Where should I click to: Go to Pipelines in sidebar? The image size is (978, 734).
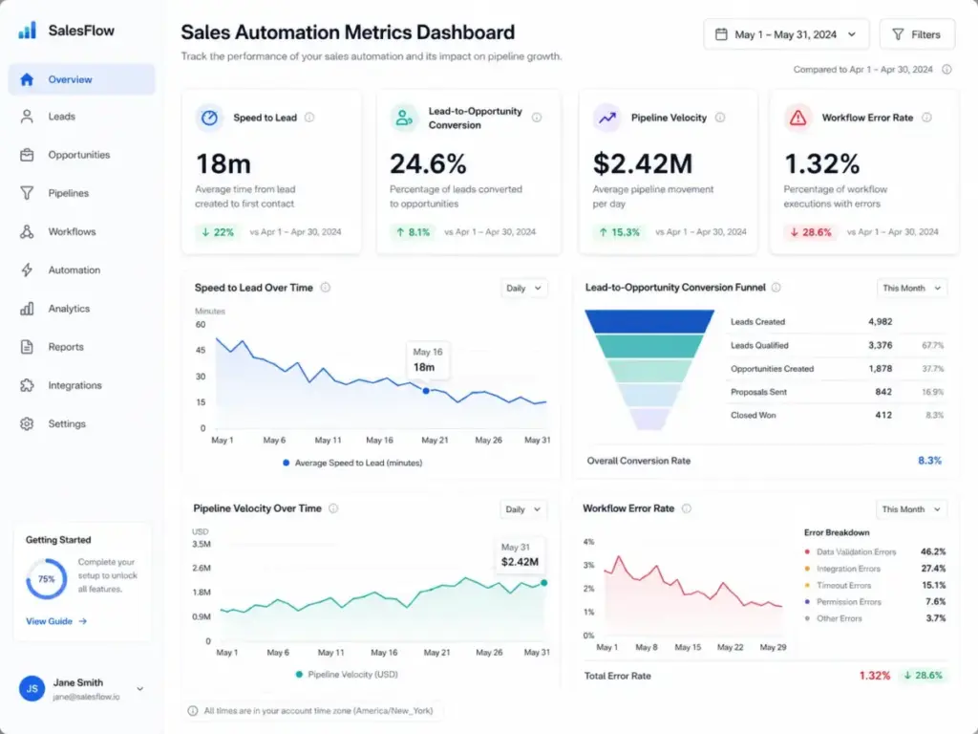[x=82, y=193]
